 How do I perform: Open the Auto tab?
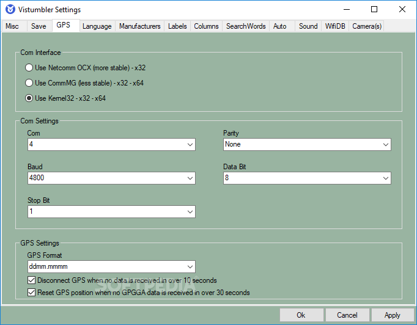(282, 26)
